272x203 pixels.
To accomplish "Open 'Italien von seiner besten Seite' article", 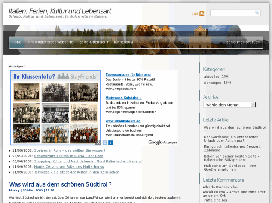I will [232, 158].
